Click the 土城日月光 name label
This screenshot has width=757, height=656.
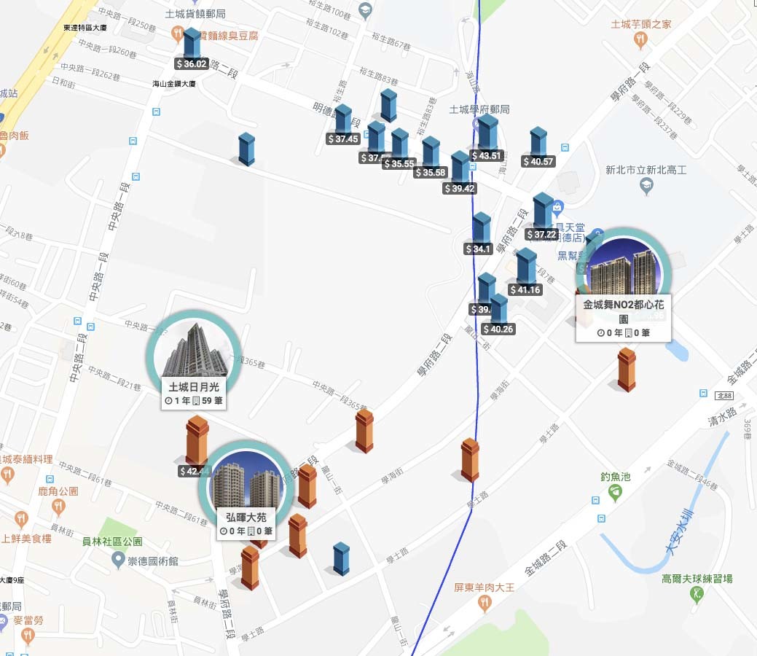[194, 387]
